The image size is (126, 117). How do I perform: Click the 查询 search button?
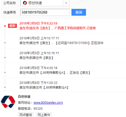point(79,12)
